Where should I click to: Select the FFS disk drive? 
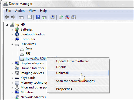click(x=28, y=54)
